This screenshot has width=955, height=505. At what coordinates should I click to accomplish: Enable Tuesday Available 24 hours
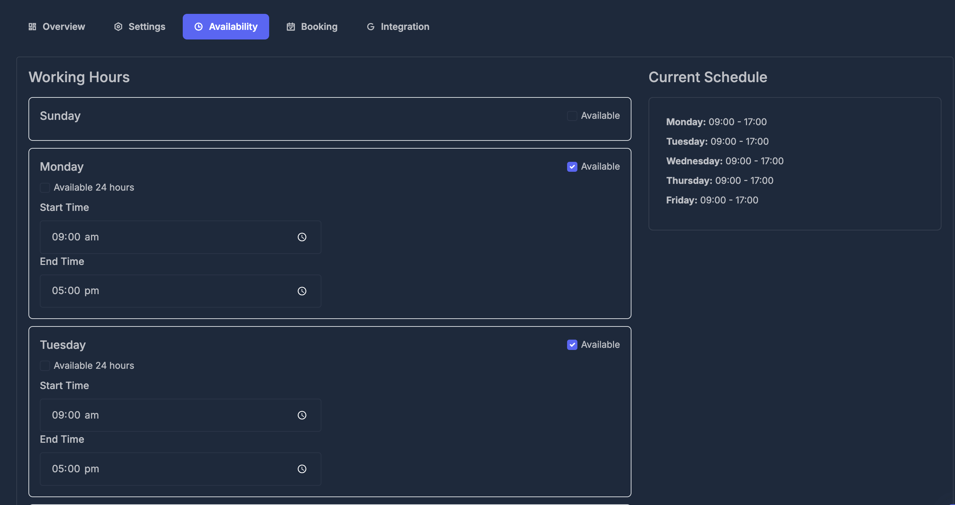[x=45, y=366]
